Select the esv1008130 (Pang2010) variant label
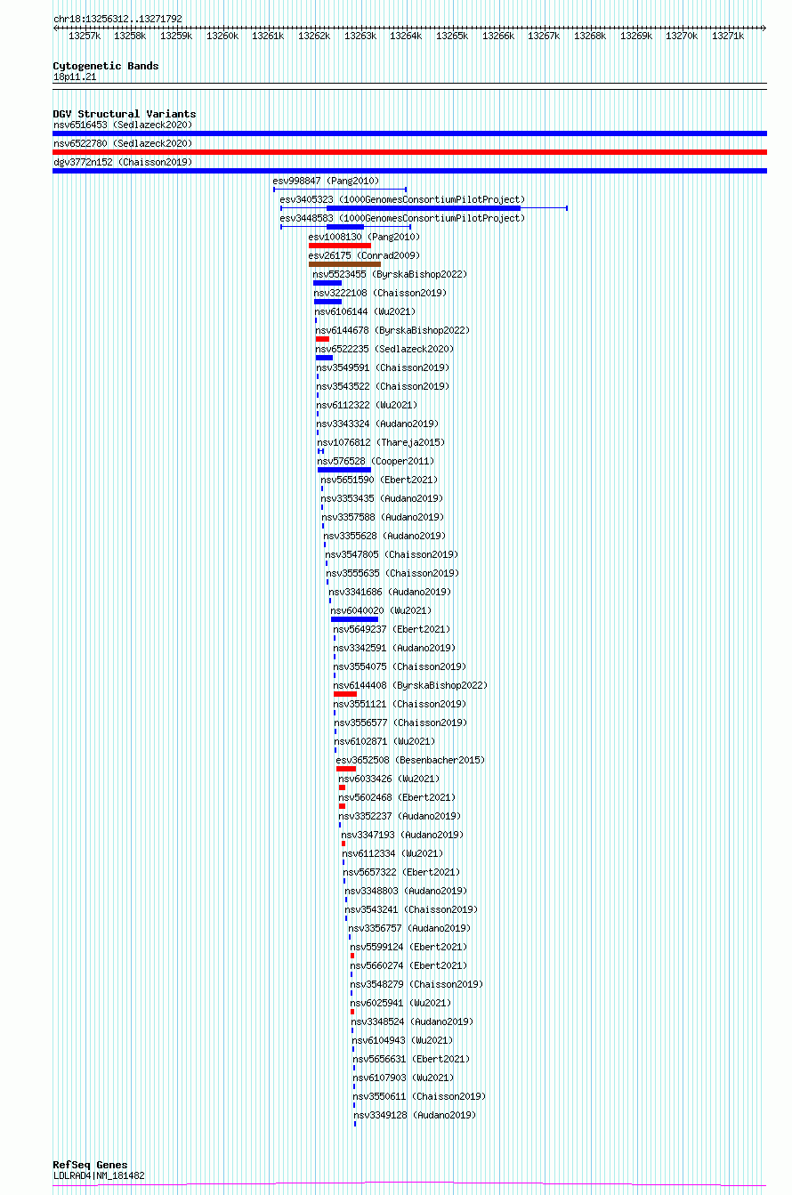792x1195 pixels. pos(364,237)
